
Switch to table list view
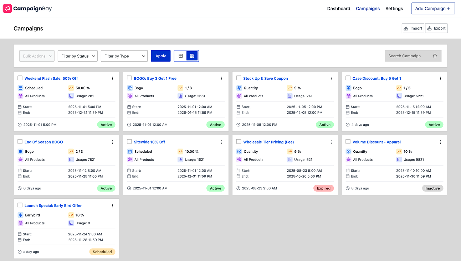(180, 56)
